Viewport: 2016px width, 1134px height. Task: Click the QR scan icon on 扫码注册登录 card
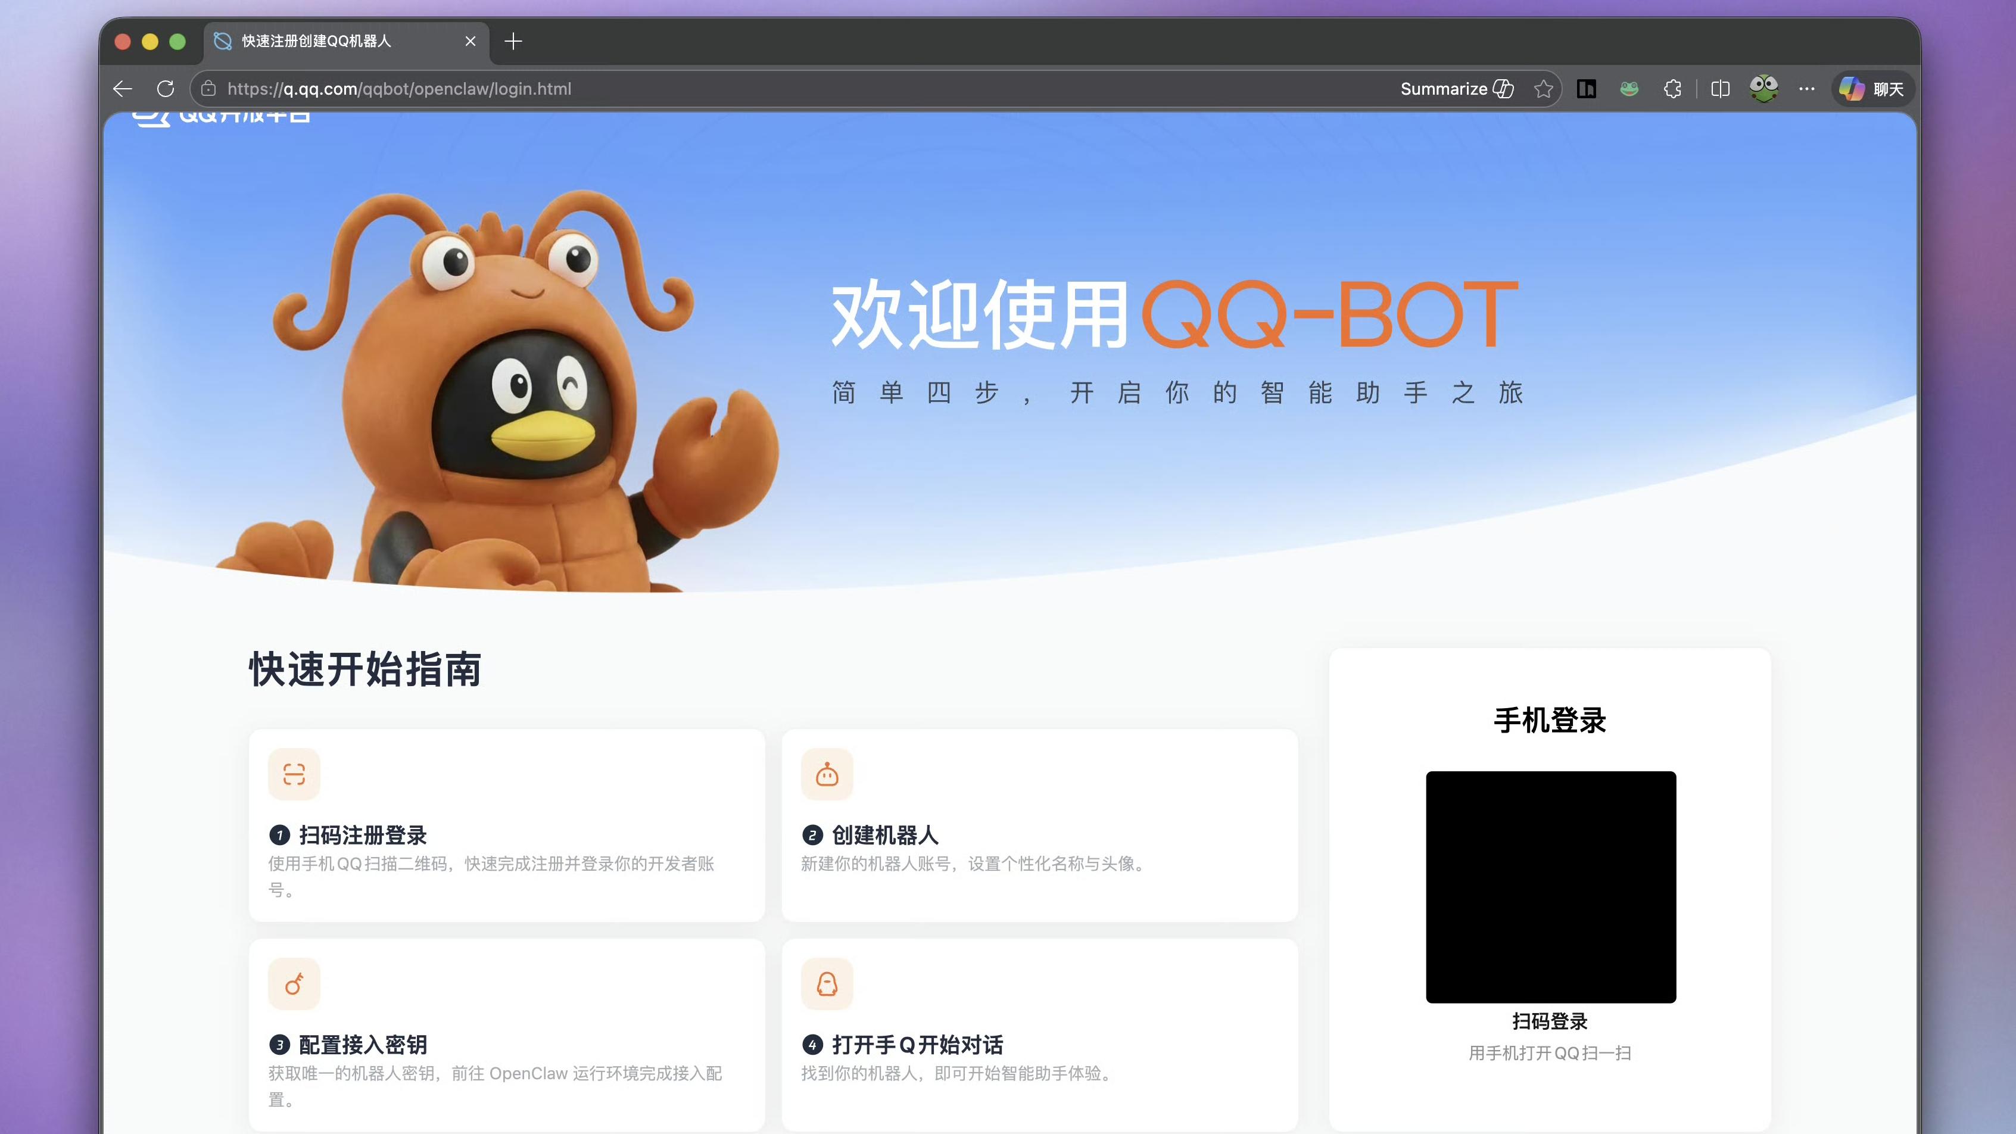click(x=294, y=774)
